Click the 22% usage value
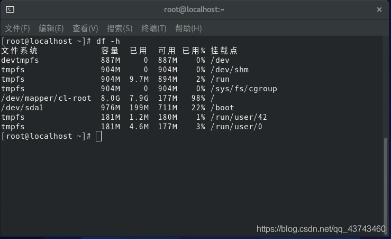391x239 pixels. pos(198,108)
